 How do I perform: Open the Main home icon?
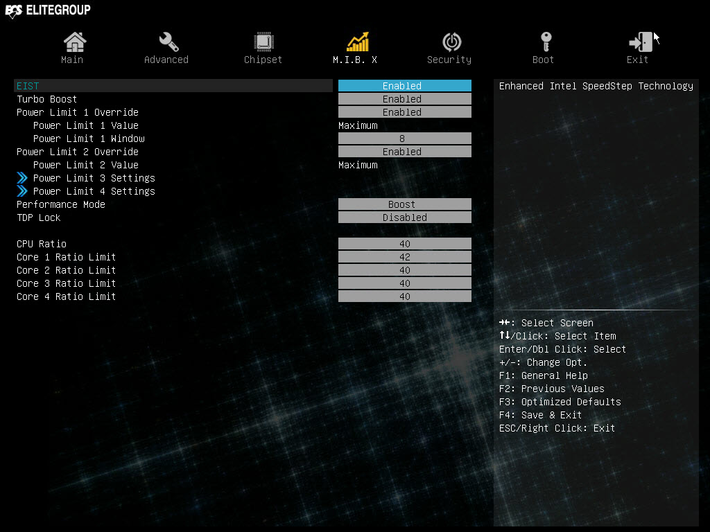pyautogui.click(x=74, y=42)
